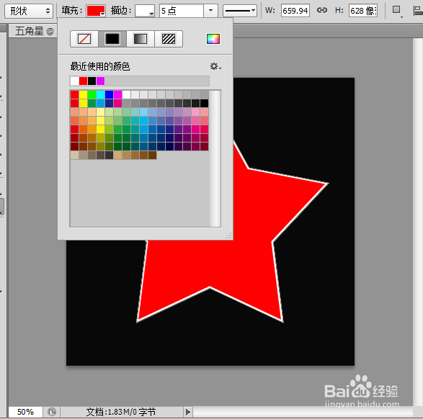This screenshot has width=423, height=419.
Task: Click the link width and height icon
Action: click(x=322, y=11)
